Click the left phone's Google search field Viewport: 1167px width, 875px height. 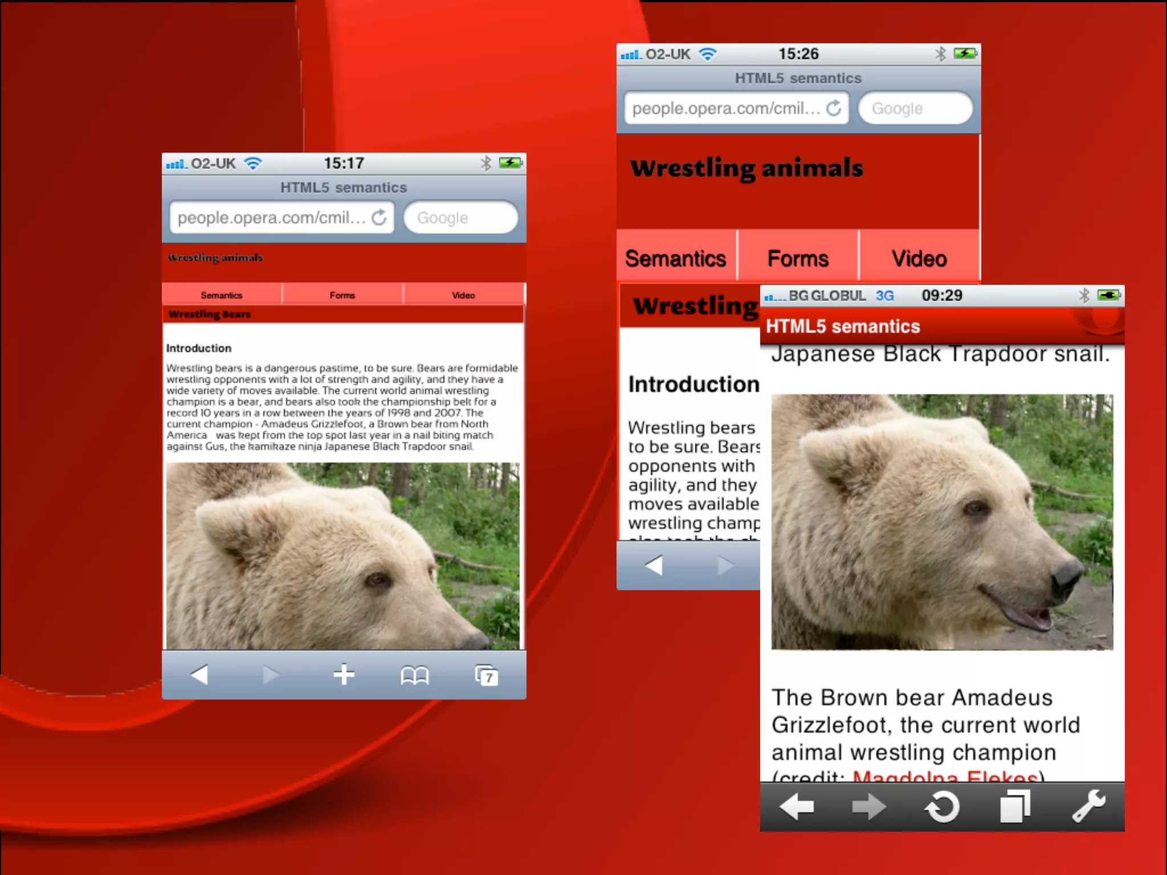460,218
